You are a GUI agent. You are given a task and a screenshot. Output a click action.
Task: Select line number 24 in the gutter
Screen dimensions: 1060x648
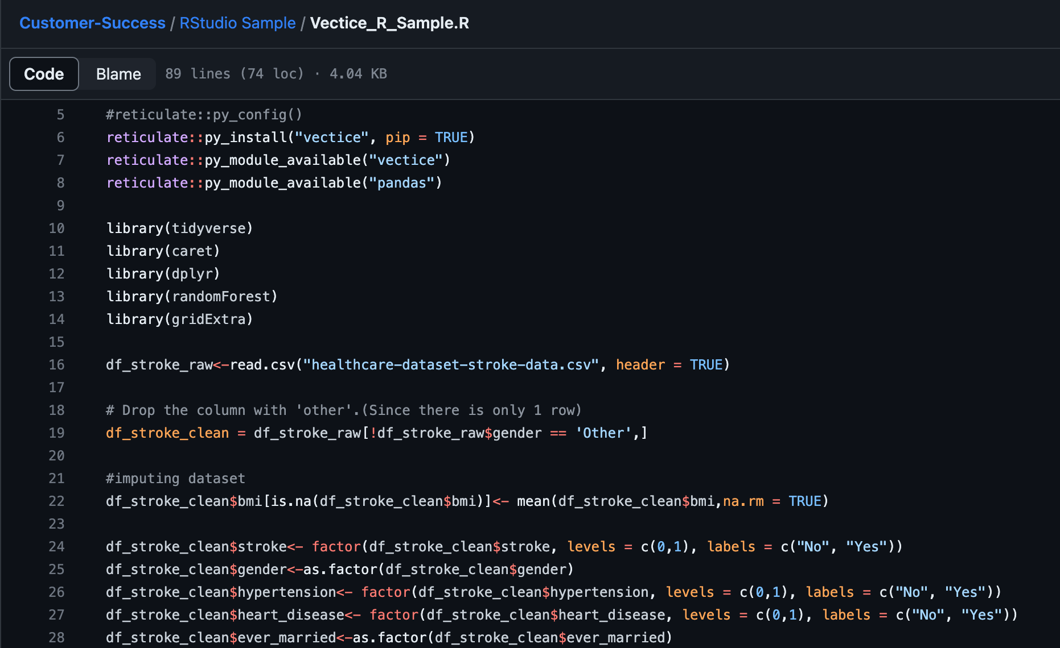[x=57, y=547]
